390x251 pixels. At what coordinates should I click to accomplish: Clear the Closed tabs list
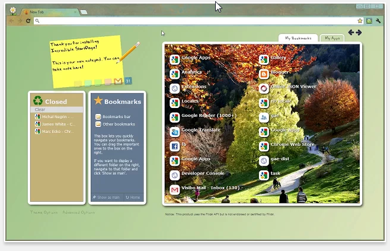coord(57,110)
